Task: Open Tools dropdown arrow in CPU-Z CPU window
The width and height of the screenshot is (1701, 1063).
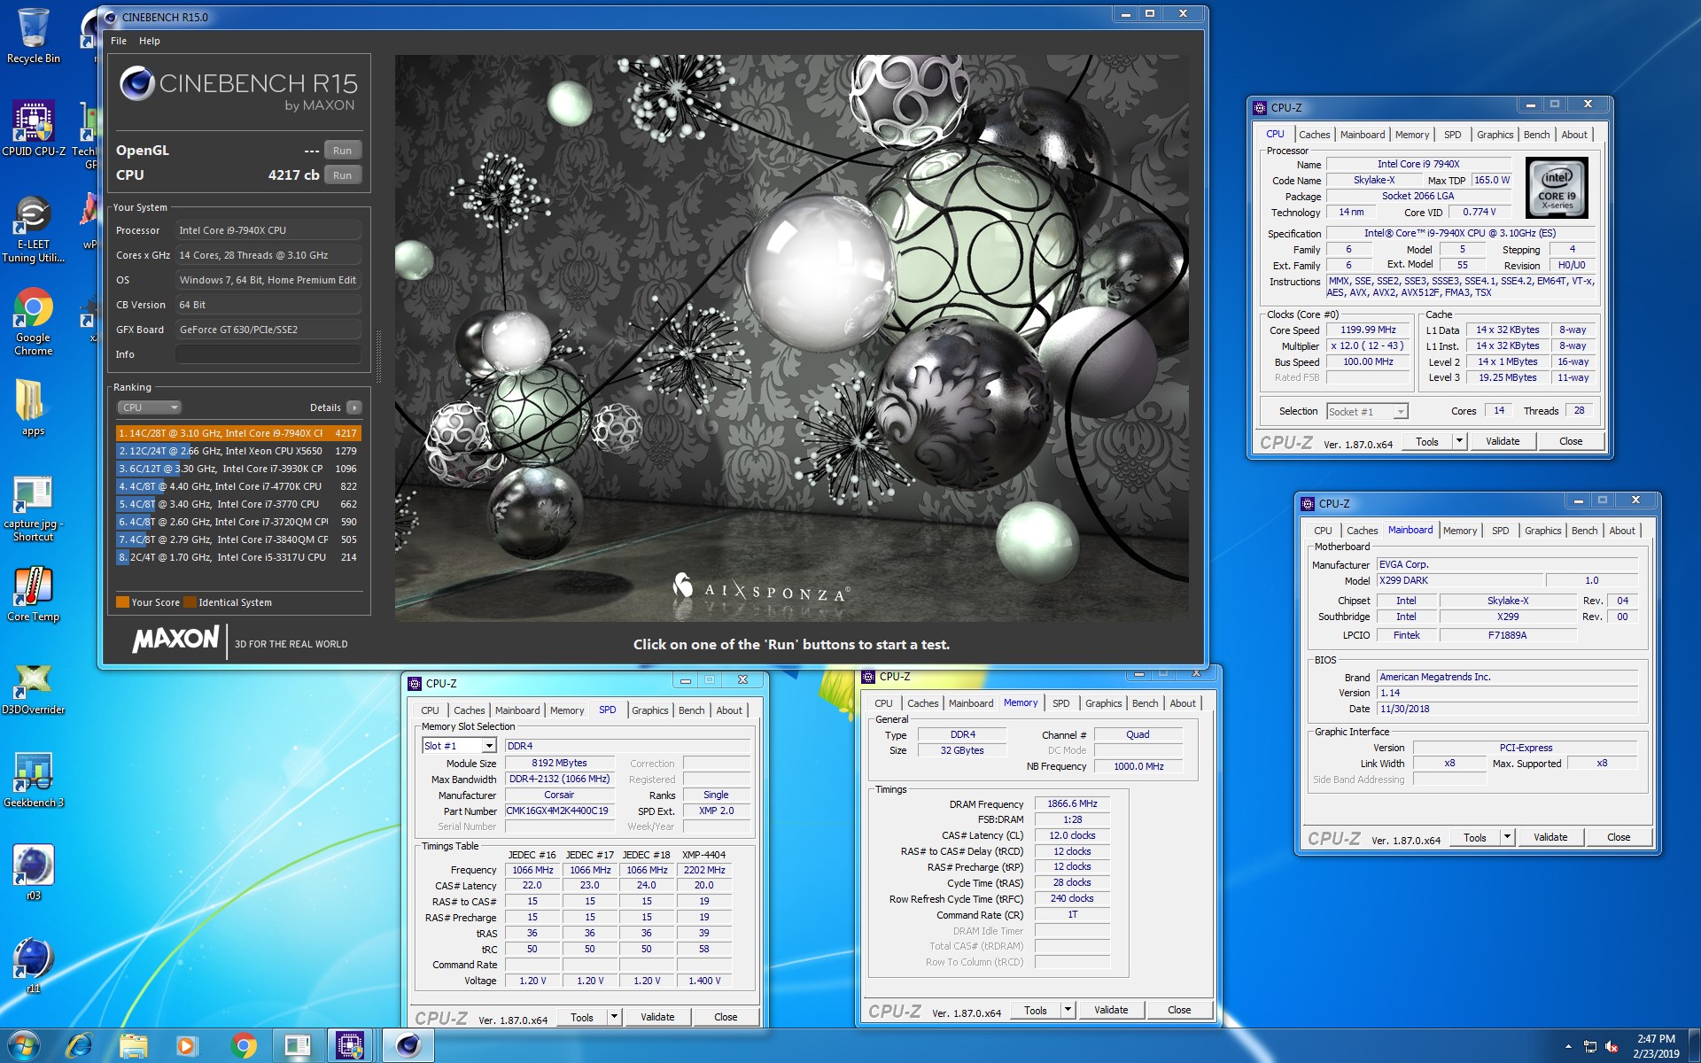Action: tap(1459, 441)
